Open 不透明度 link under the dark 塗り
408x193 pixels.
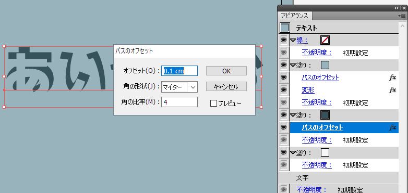[317, 140]
